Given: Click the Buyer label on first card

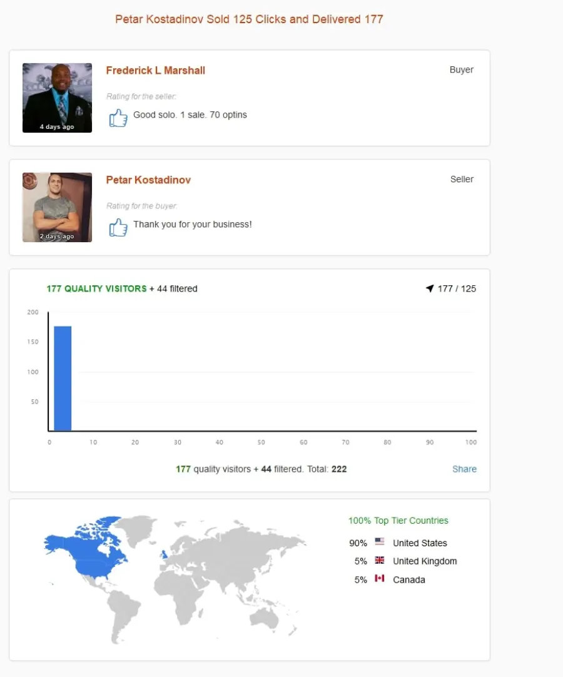Looking at the screenshot, I should click(462, 69).
